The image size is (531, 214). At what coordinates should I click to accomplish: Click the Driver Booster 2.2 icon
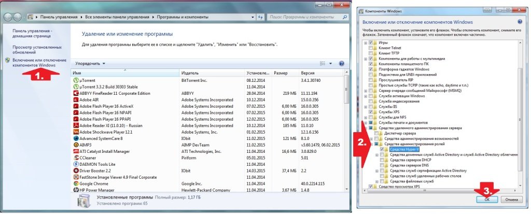76,170
